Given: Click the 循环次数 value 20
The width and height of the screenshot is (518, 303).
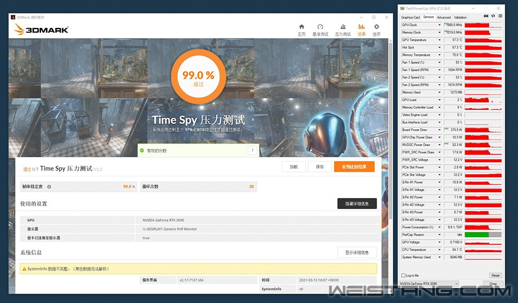Looking at the screenshot, I should (252, 186).
